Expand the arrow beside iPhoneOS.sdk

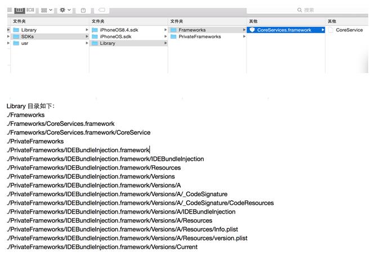(166, 37)
